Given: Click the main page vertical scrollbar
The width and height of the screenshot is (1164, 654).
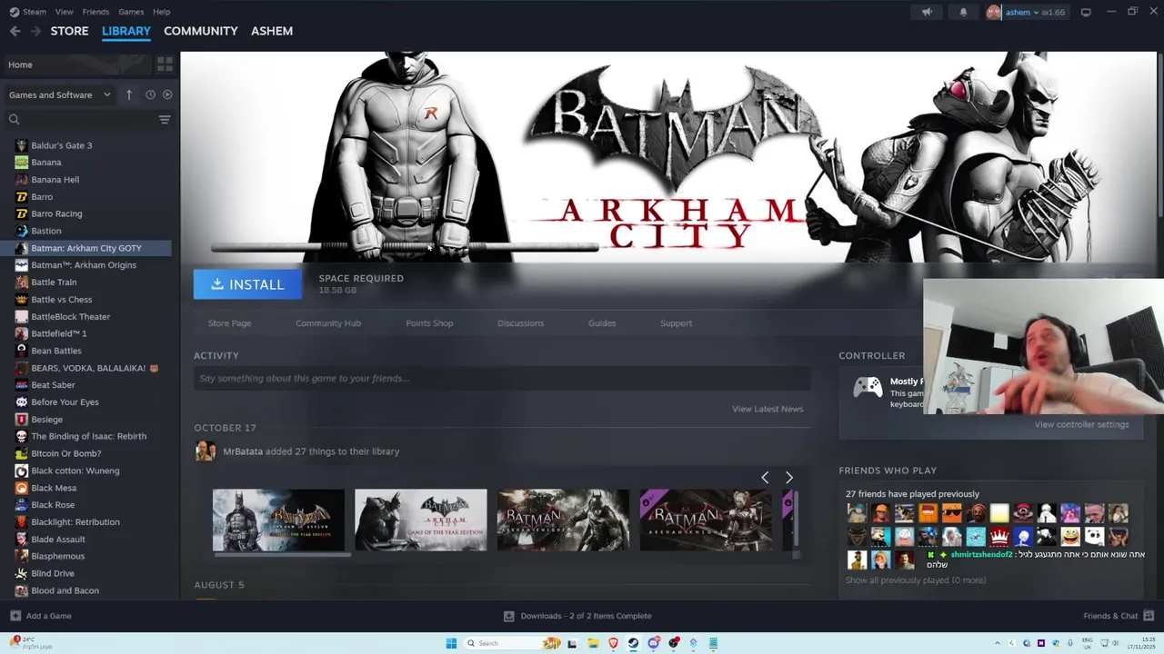Looking at the screenshot, I should point(1160,136).
